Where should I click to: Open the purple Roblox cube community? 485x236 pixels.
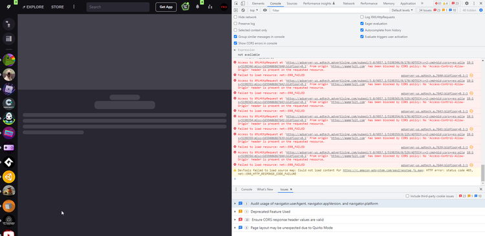point(8,89)
